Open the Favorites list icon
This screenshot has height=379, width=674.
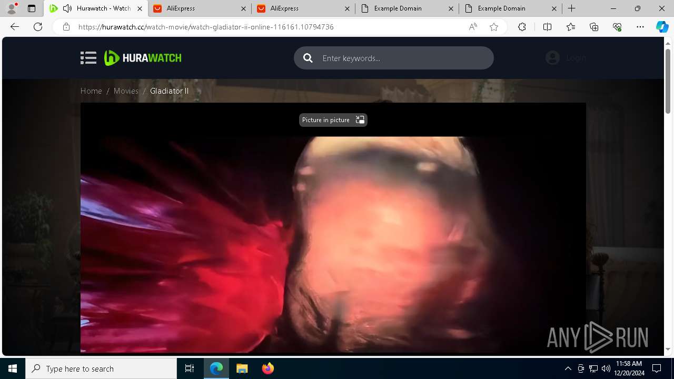tap(571, 27)
